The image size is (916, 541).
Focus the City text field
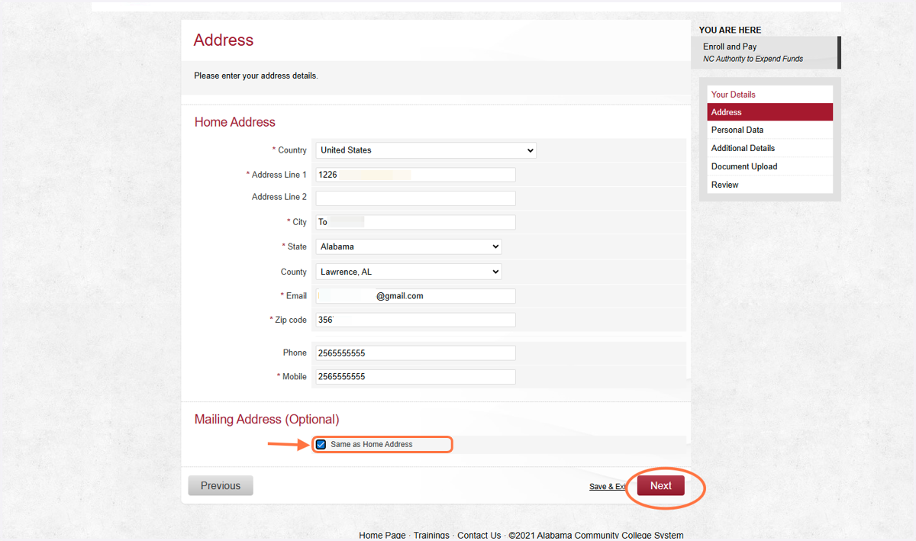(x=416, y=222)
